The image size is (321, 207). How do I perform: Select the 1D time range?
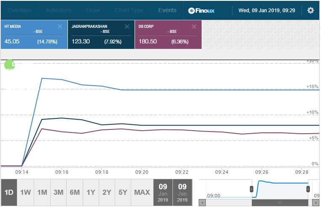pos(9,193)
